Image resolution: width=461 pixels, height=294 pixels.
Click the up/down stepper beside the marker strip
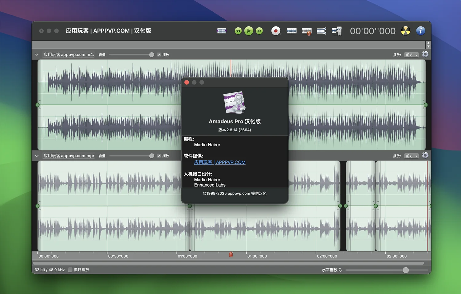pyautogui.click(x=428, y=45)
